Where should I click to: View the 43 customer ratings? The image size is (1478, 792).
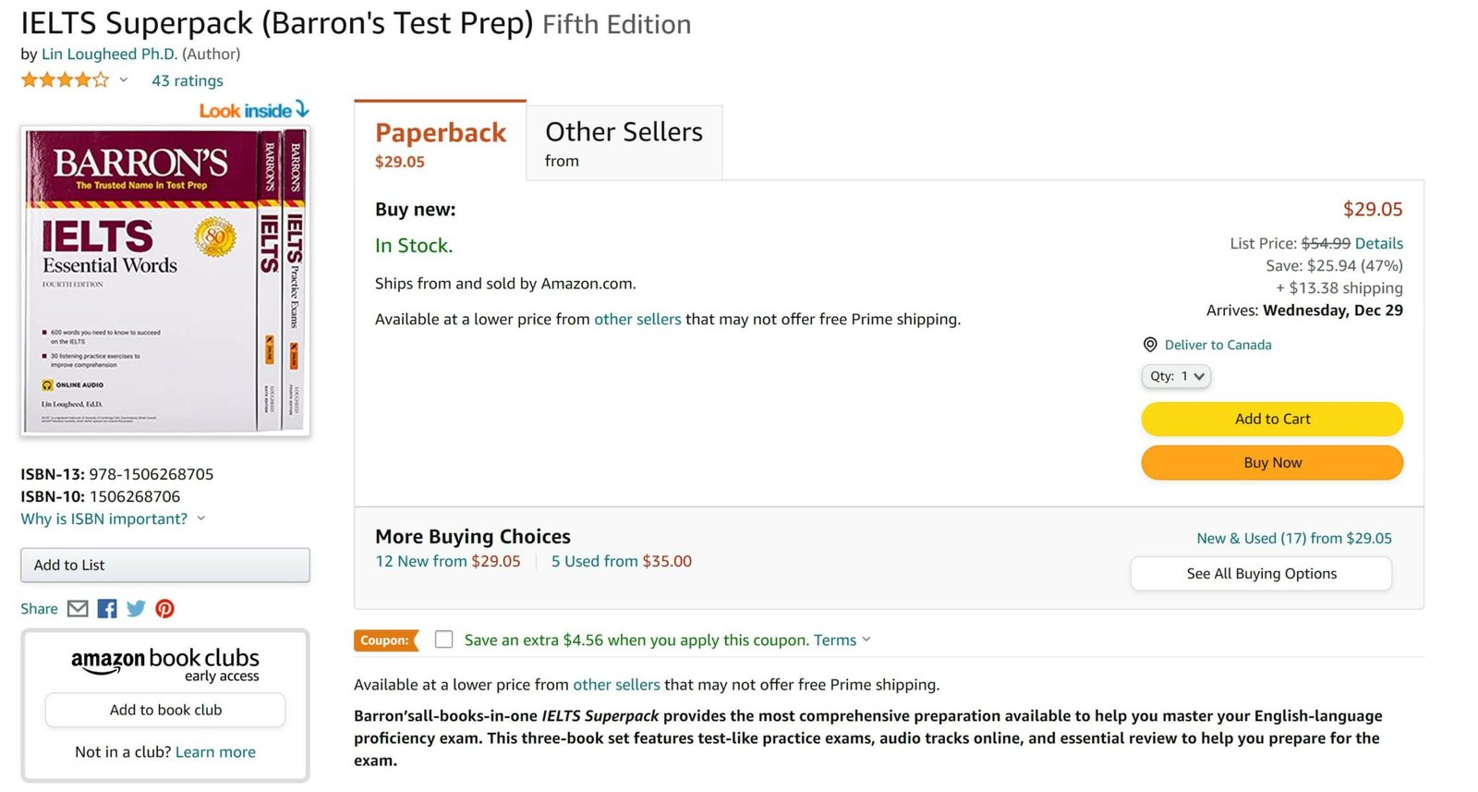pyautogui.click(x=187, y=80)
